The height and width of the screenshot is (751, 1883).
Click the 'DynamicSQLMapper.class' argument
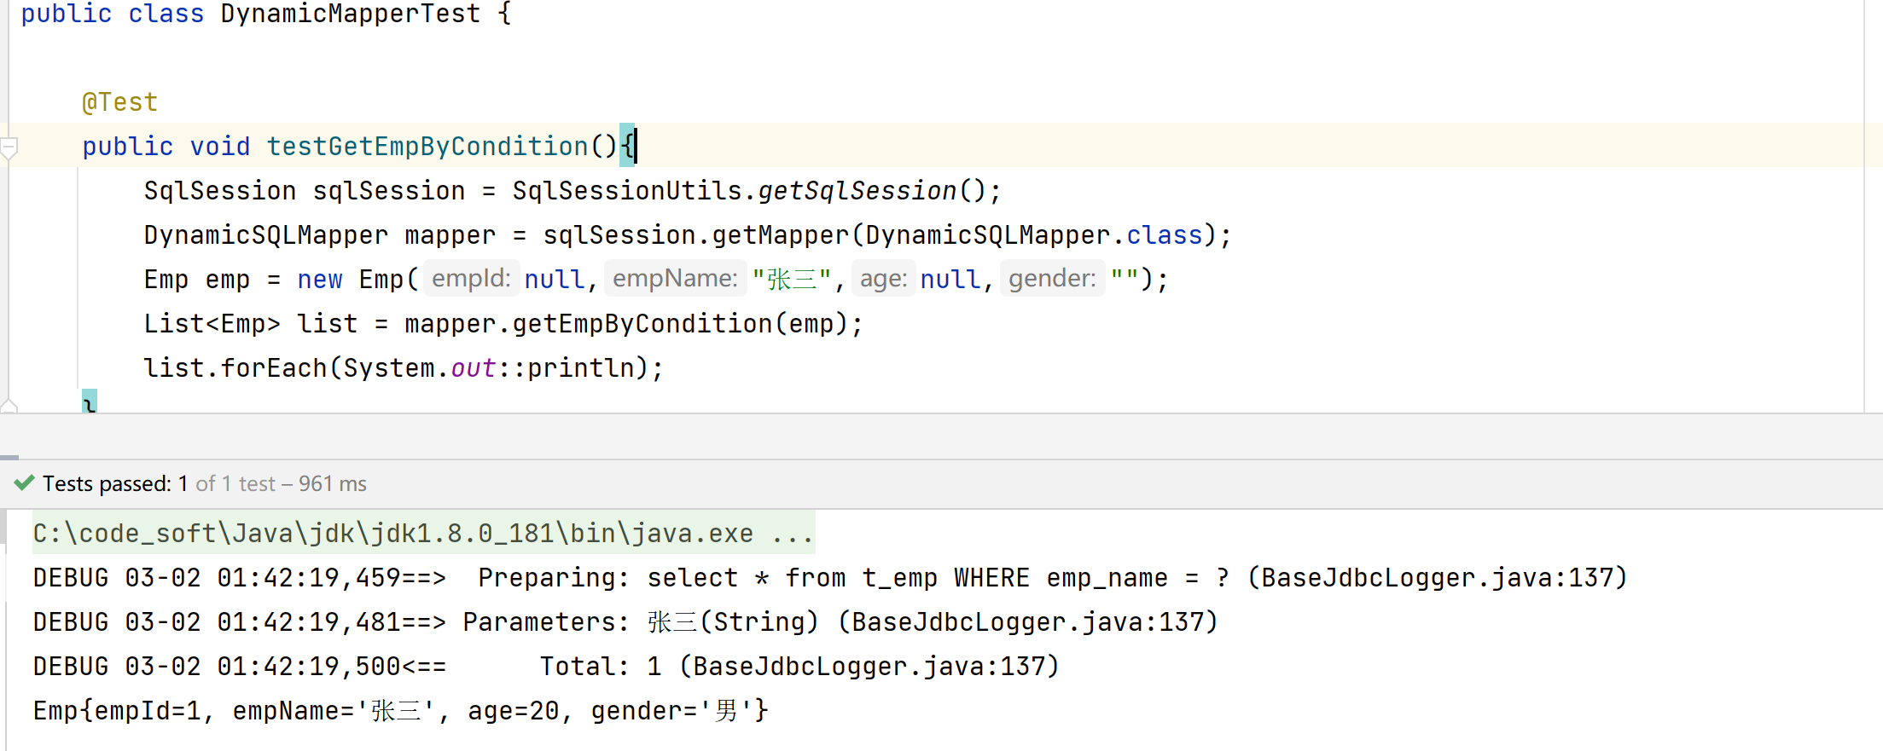(1034, 235)
